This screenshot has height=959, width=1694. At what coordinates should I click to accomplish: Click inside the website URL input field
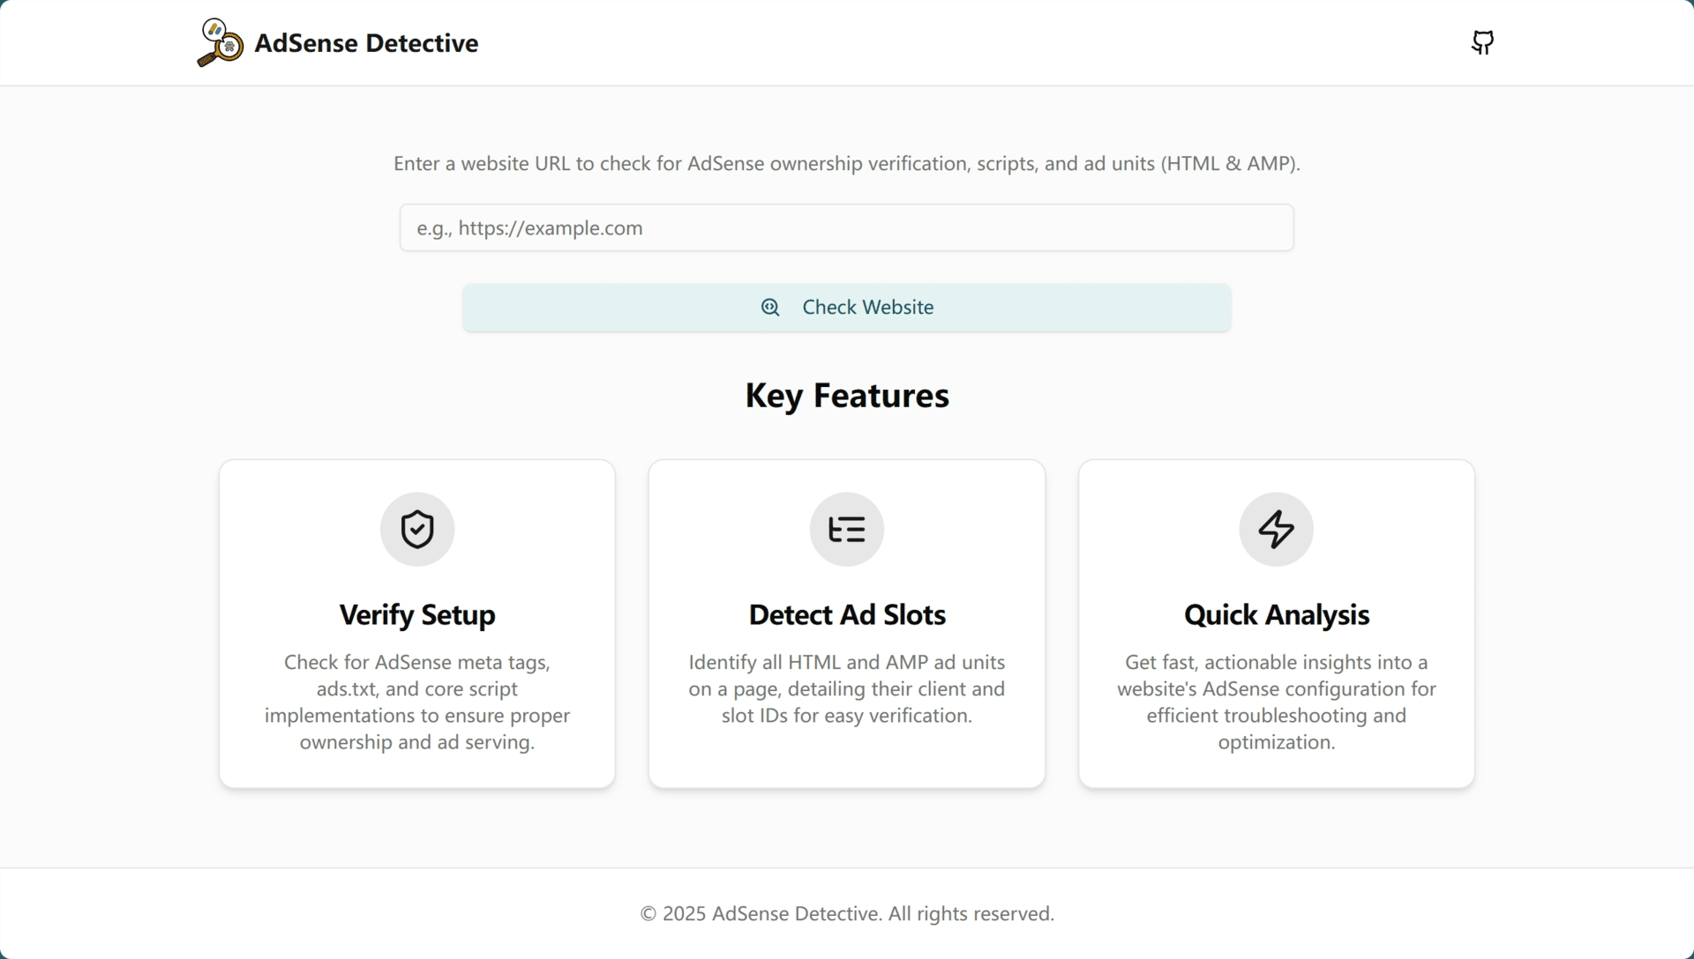click(x=846, y=227)
